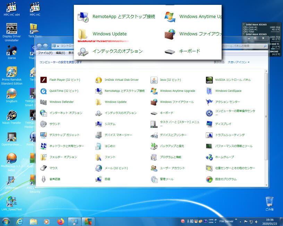Open システム icon
283x226 pixels.
pos(99,124)
